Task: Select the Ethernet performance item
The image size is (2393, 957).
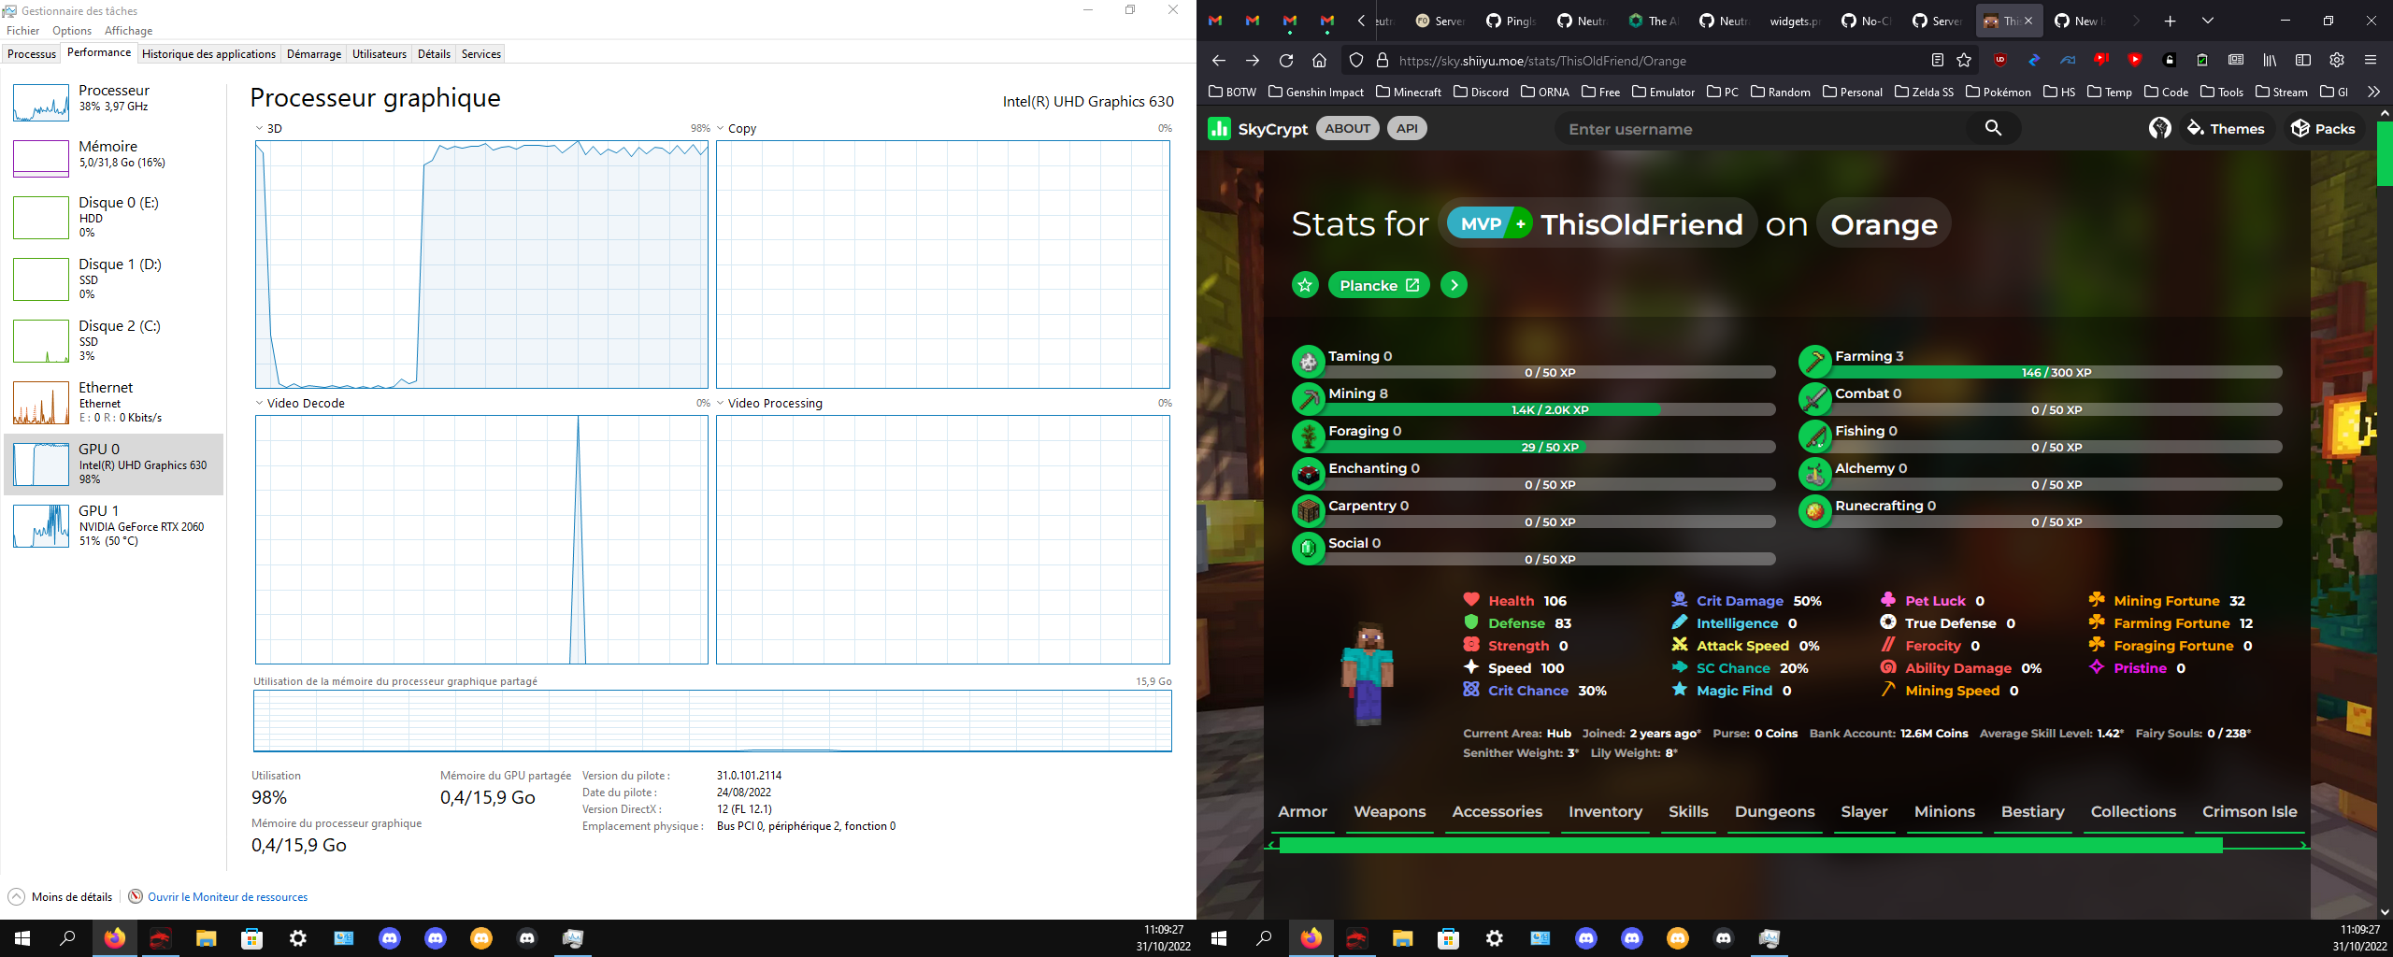Action: 114,402
